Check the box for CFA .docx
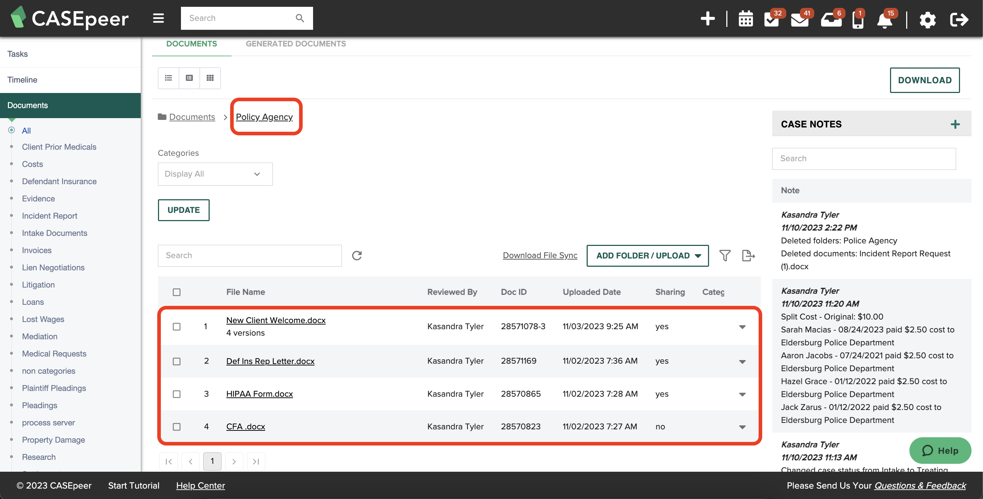This screenshot has height=499, width=983. click(x=176, y=426)
